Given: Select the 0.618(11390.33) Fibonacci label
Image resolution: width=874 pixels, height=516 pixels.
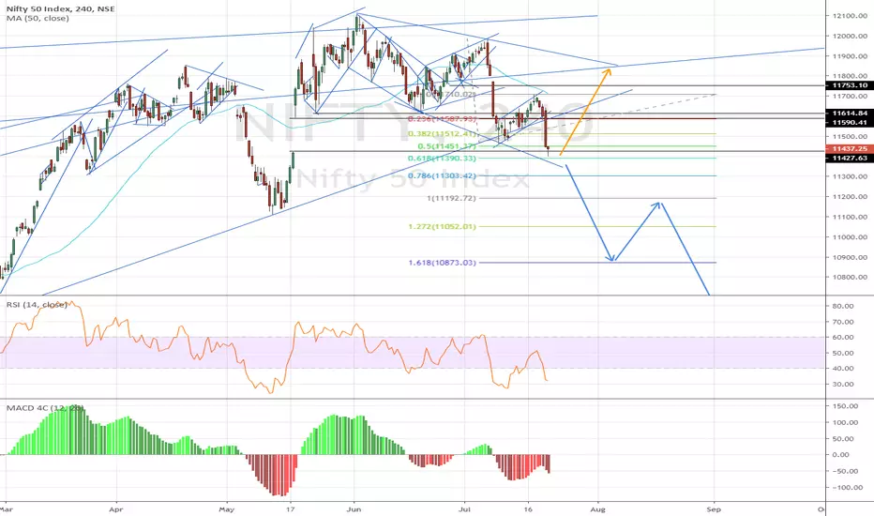Looking at the screenshot, I should [442, 159].
